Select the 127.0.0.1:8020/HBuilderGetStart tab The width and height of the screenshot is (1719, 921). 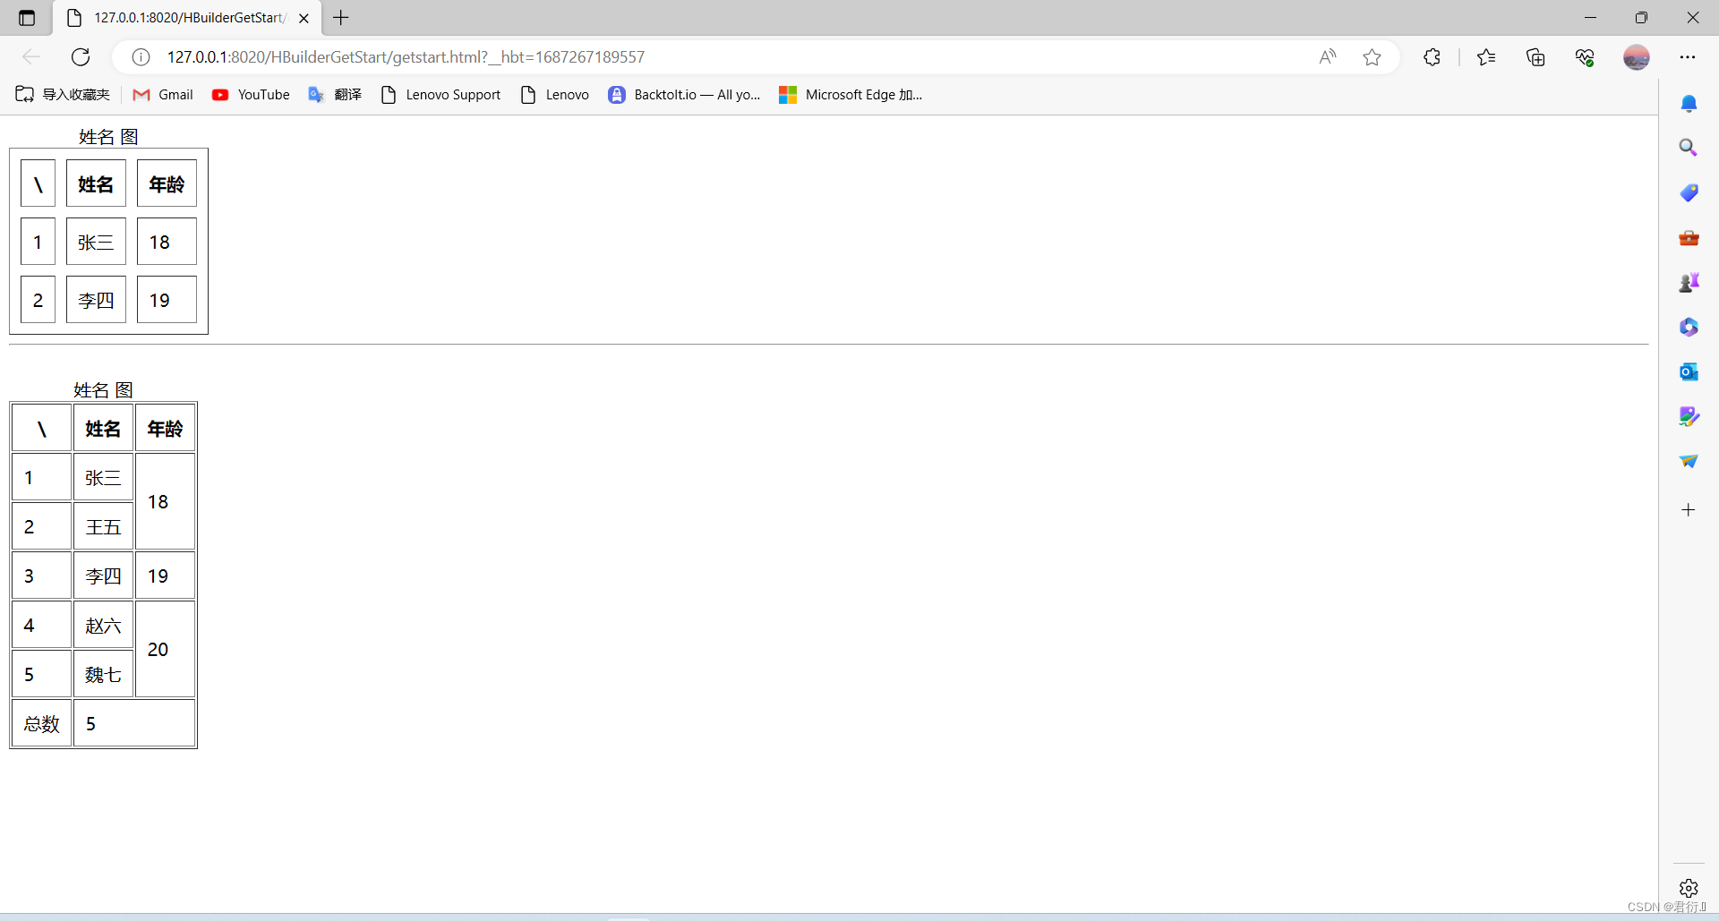tap(188, 18)
